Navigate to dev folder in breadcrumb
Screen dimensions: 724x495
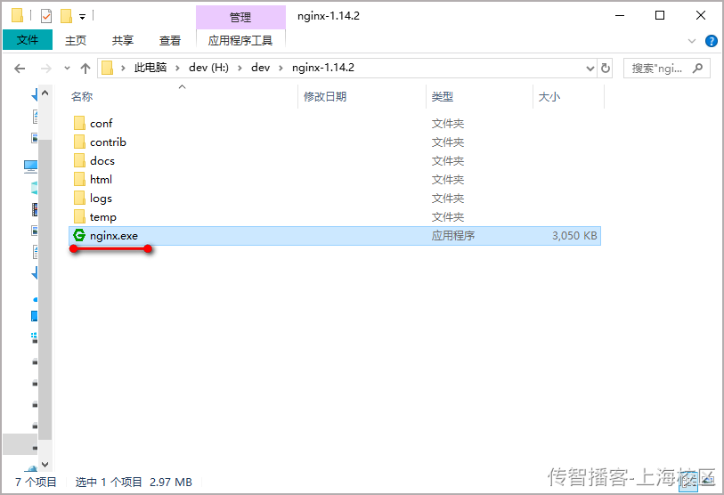click(260, 68)
